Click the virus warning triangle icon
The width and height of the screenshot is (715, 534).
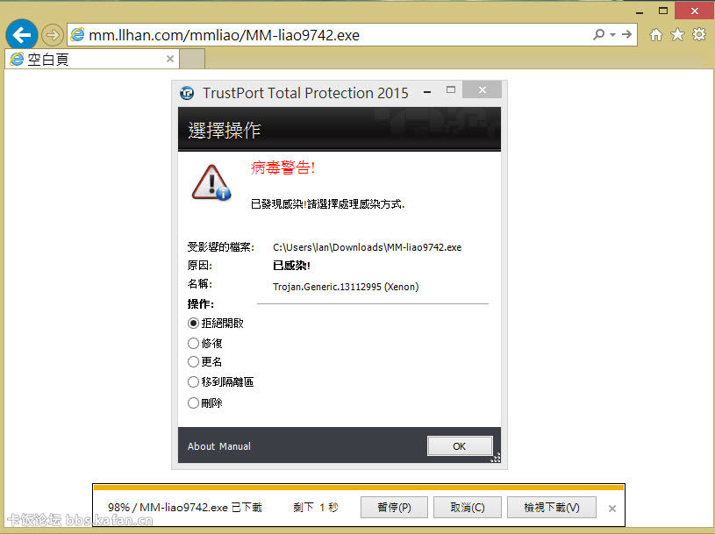tap(211, 182)
